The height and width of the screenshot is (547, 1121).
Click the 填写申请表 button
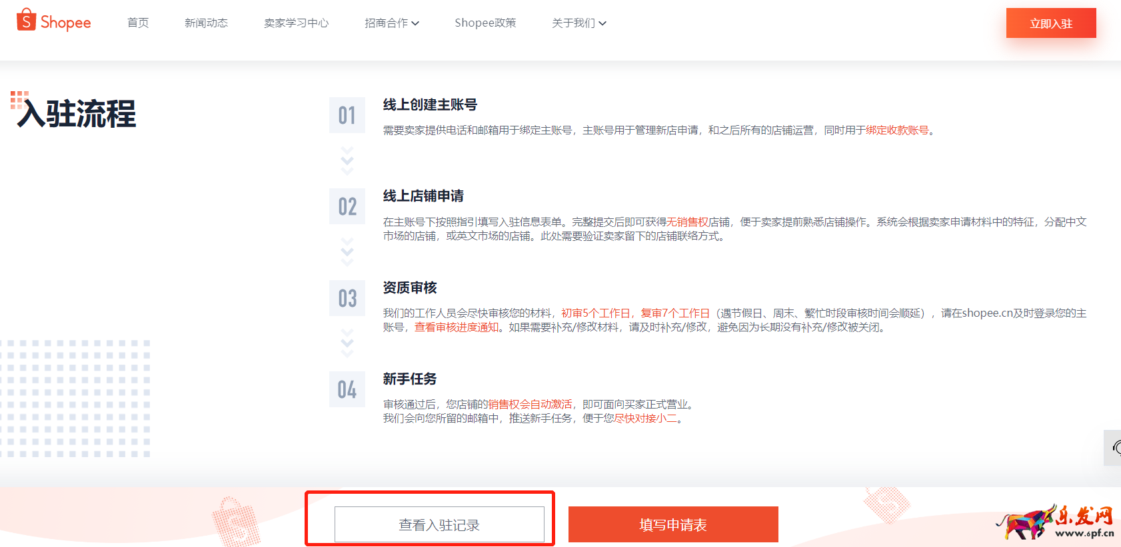pyautogui.click(x=673, y=524)
